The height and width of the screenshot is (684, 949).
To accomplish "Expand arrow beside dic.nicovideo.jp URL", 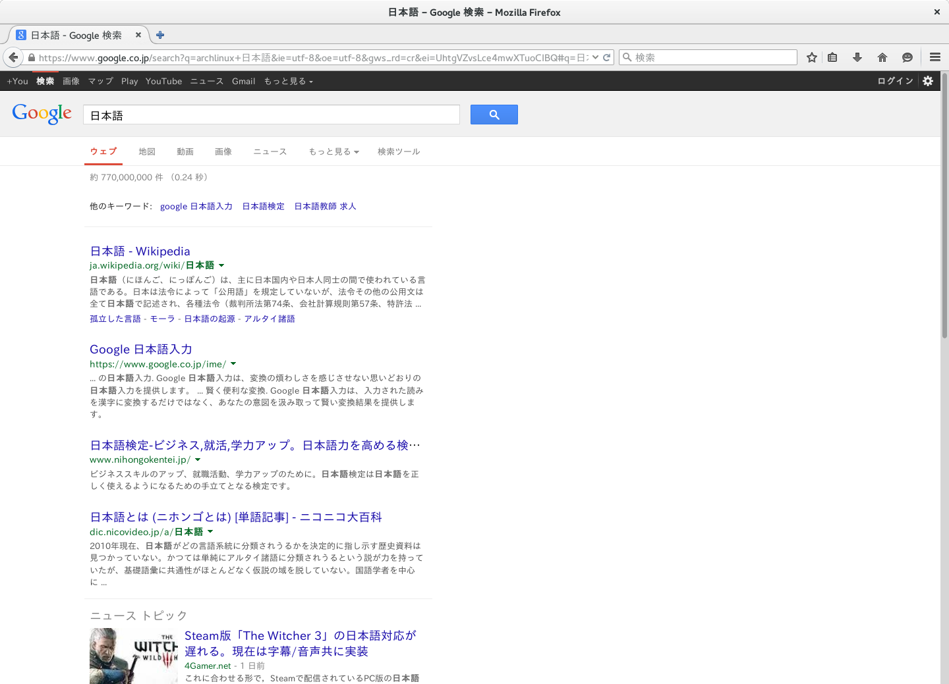I will pyautogui.click(x=210, y=531).
